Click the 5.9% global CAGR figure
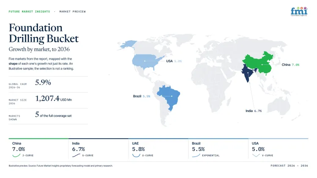 pos(43,82)
